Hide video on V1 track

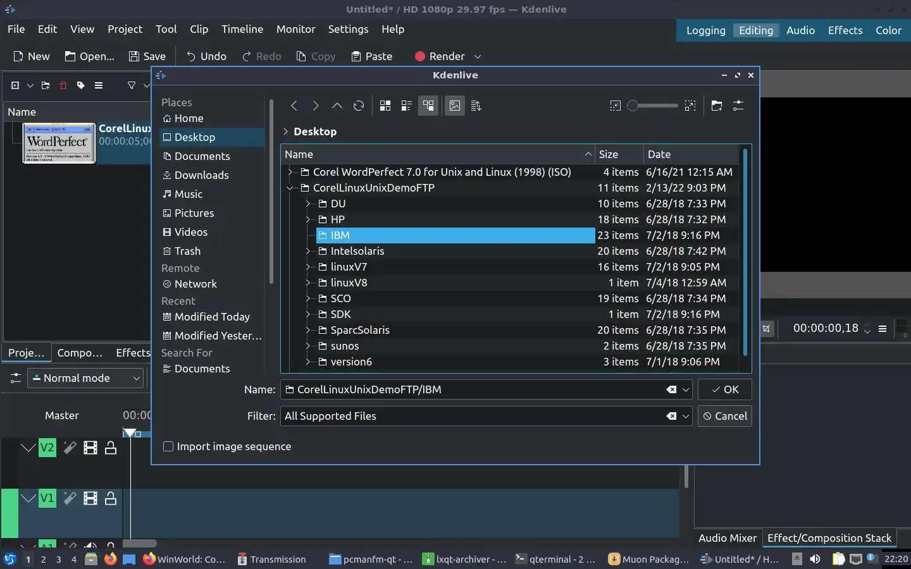click(x=90, y=498)
